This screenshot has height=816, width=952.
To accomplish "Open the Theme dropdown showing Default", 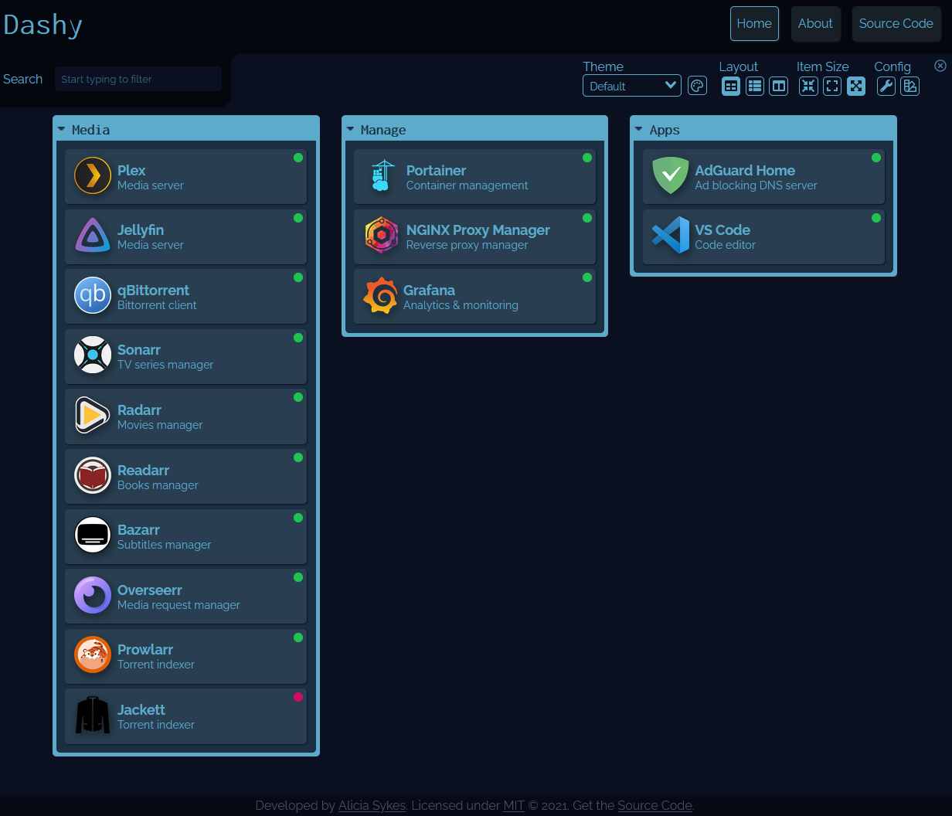I will coord(631,85).
